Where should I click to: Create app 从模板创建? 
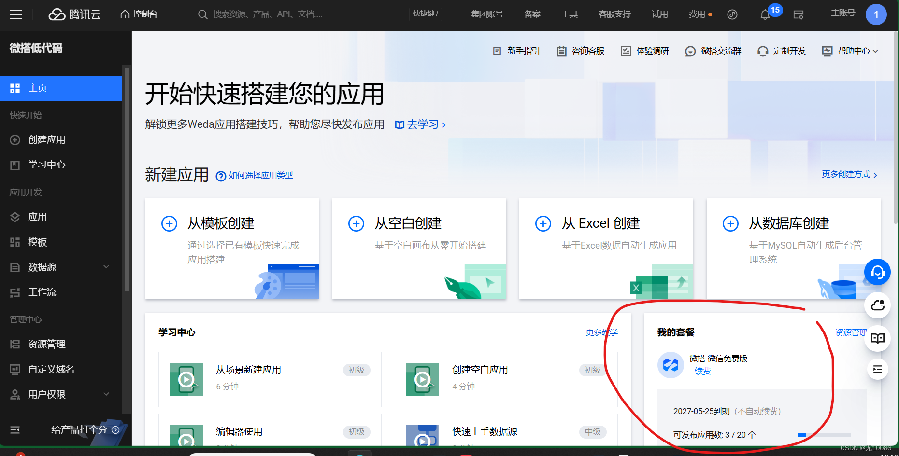point(232,249)
